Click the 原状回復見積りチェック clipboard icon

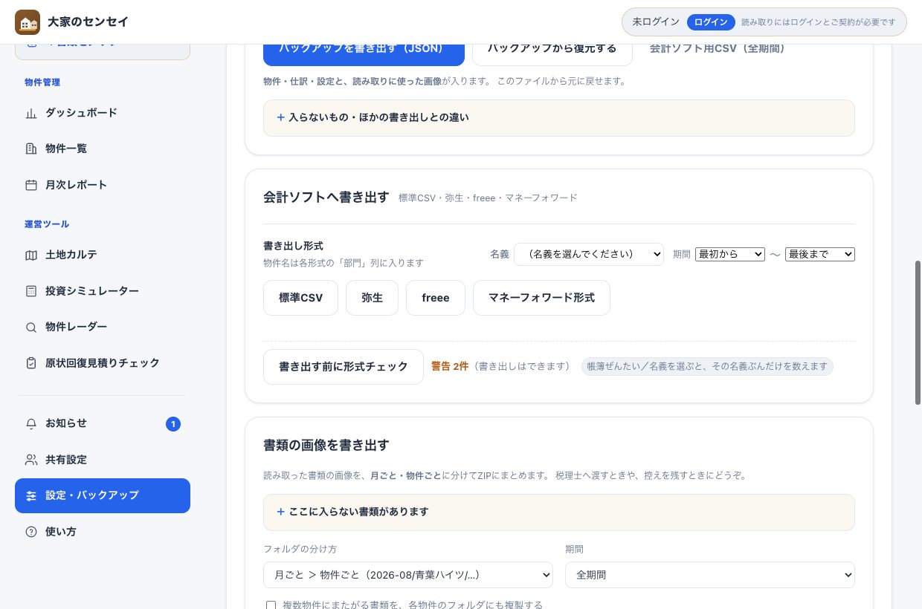(x=31, y=363)
